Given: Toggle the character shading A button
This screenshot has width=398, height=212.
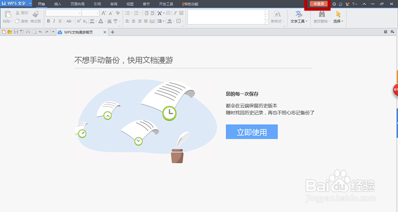Looking at the screenshot, I should tap(109, 21).
